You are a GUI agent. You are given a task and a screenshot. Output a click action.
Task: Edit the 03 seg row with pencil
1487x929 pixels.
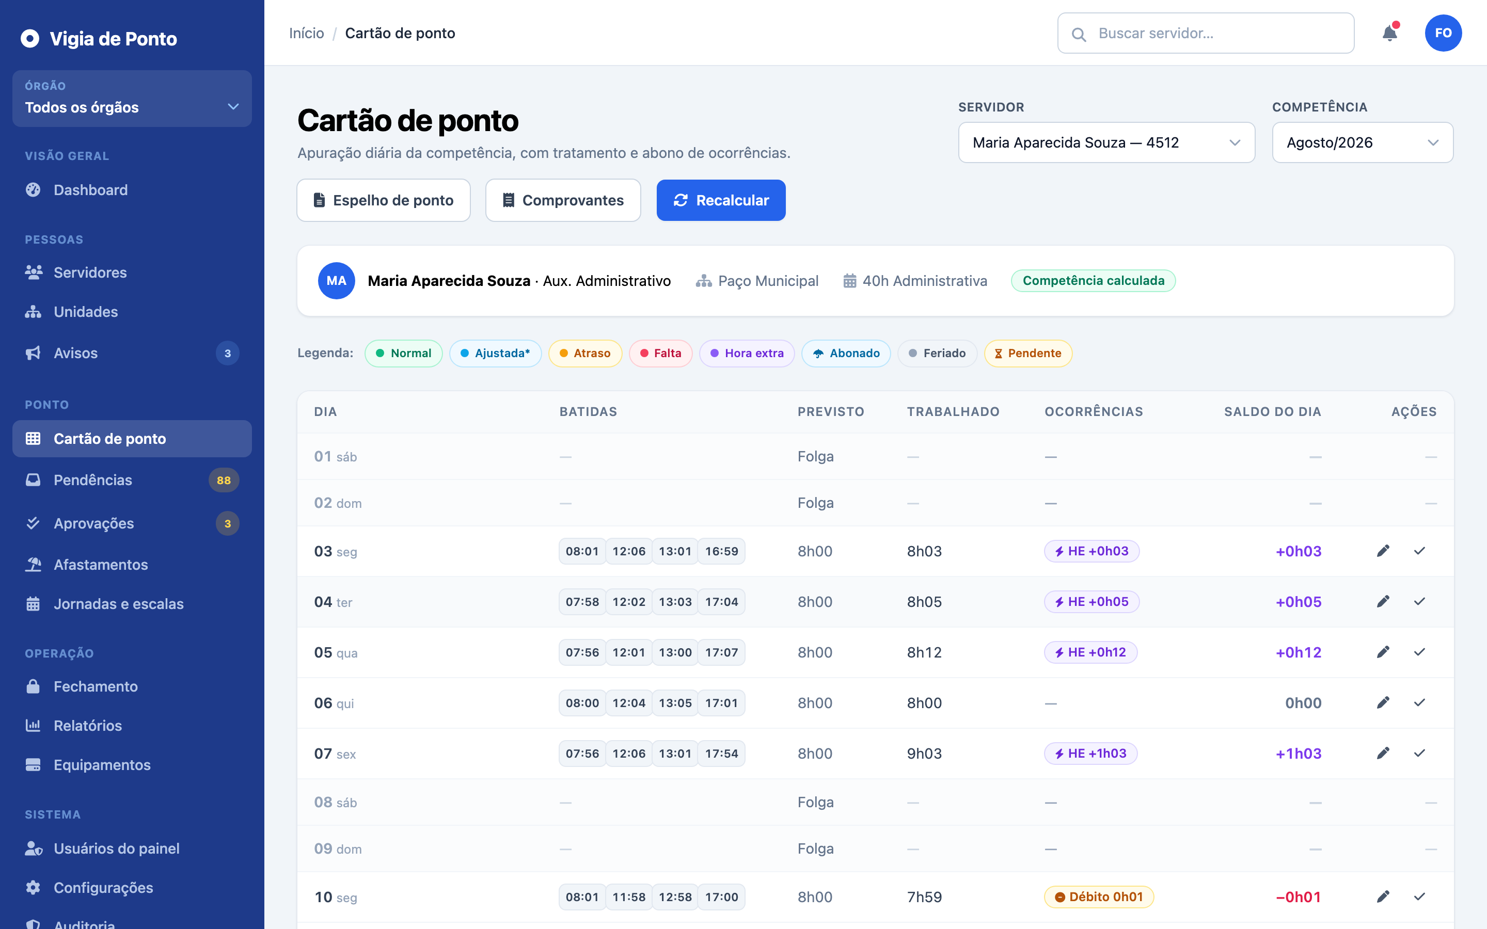point(1383,551)
